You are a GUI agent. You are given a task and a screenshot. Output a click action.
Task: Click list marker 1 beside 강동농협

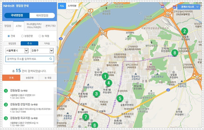pyautogui.click(x=6, y=91)
